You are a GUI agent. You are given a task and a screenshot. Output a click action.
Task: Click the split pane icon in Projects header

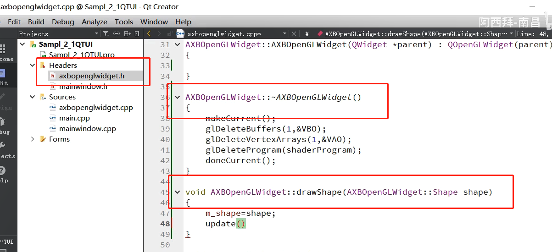[128, 33]
